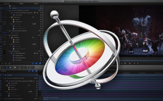Viewport: 163px width, 101px height.
Task: Collapse Groupe à déplacer à la main
Action: (x=8, y=11)
